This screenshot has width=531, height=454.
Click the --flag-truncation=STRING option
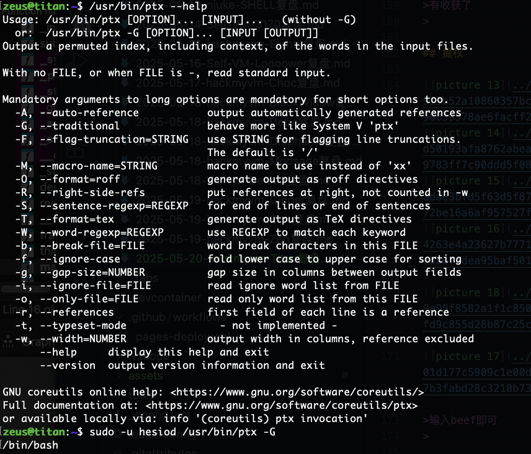(x=114, y=139)
